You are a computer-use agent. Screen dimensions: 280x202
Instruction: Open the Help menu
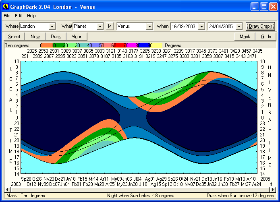point(31,16)
